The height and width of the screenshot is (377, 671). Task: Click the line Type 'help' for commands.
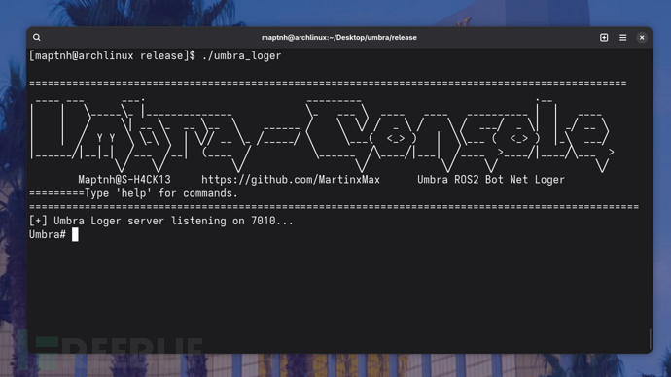(161, 193)
